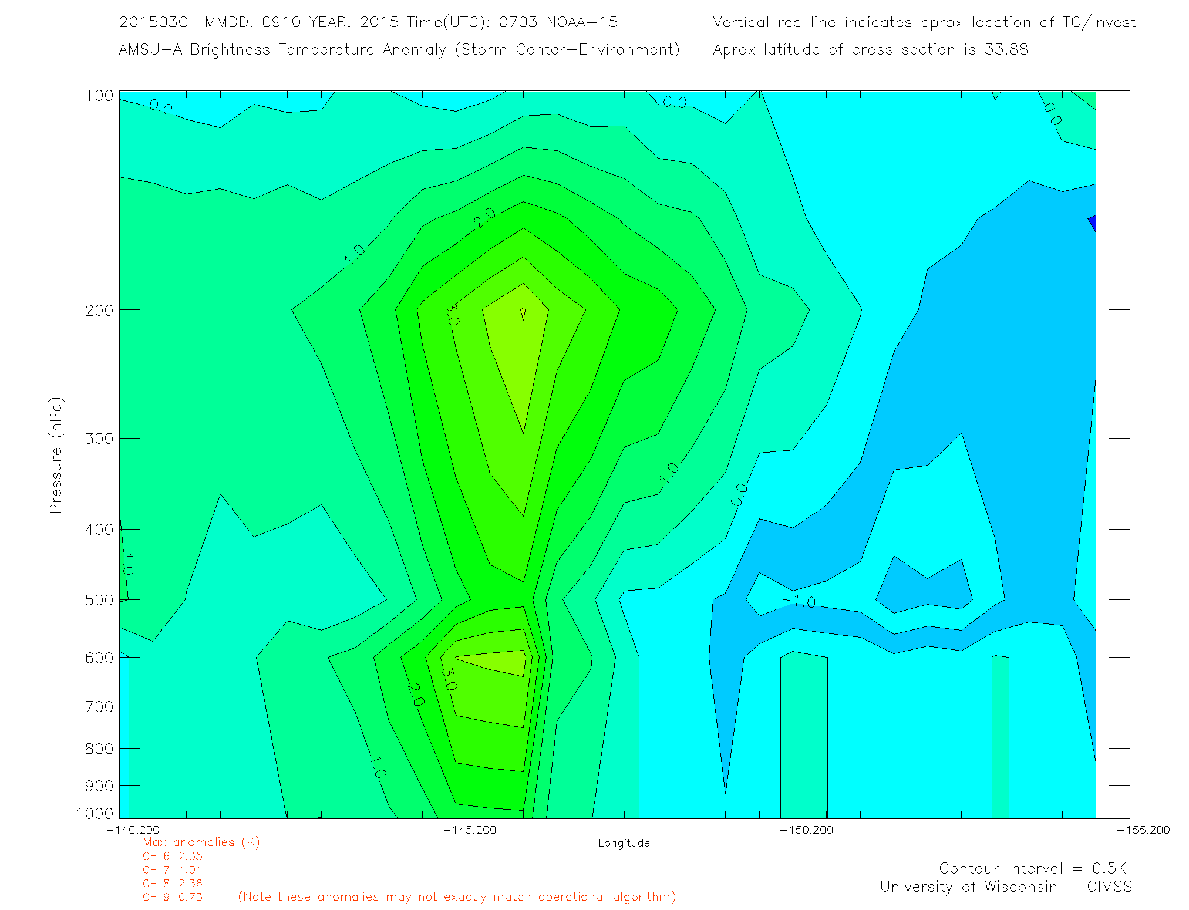Click the red operational algorithm note
The image size is (1189, 910).
[x=457, y=897]
